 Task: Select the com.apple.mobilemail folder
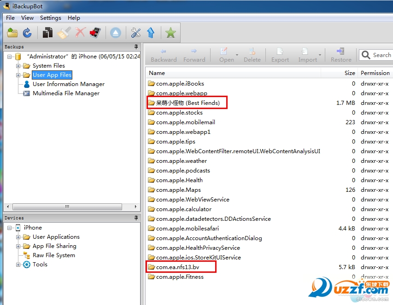coord(186,122)
